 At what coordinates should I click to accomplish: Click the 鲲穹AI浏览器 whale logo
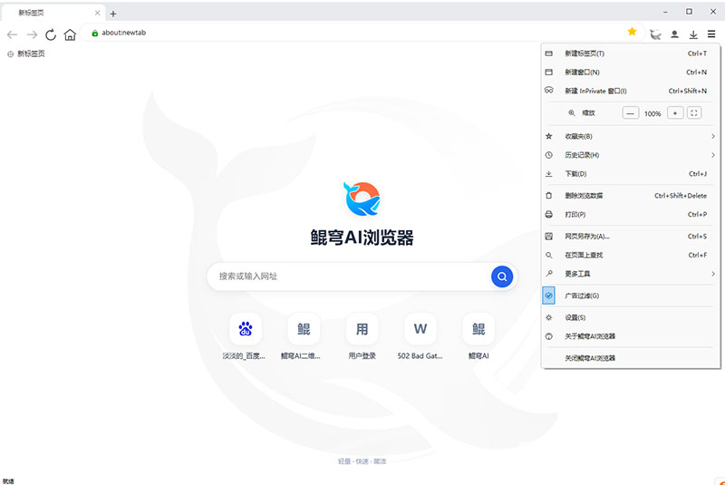(x=362, y=199)
